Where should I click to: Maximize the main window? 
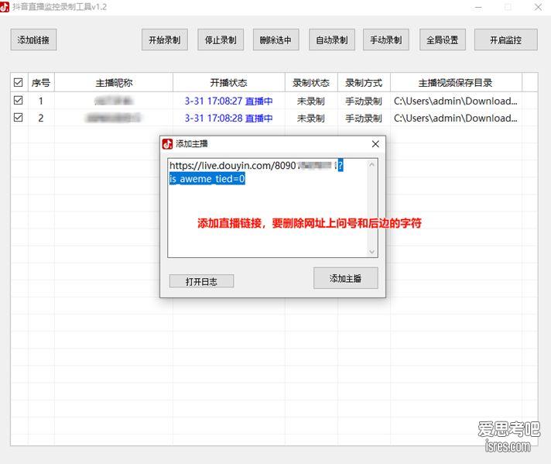coord(508,7)
